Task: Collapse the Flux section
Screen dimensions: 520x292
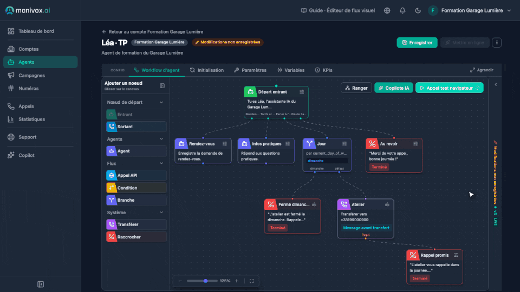Action: coord(161,163)
